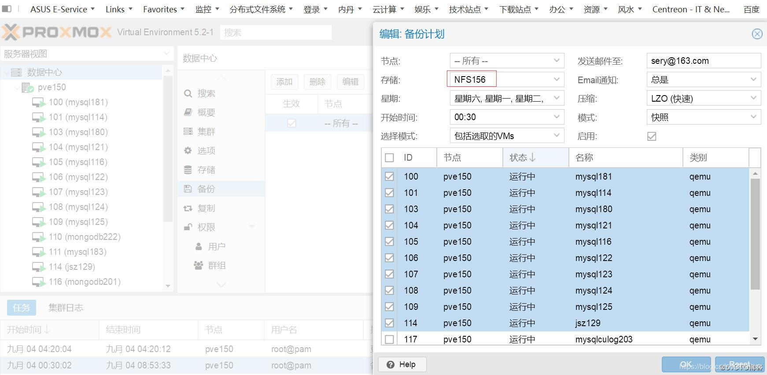The width and height of the screenshot is (767, 375).
Task: Click the retweet icon beside 复制
Action: tap(188, 208)
